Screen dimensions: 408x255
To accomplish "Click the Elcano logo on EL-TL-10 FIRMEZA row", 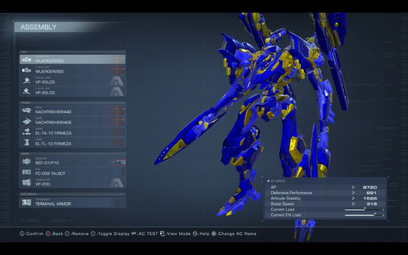I will click(117, 142).
